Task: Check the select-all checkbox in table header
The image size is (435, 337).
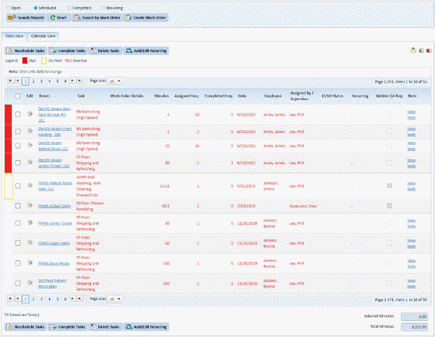Action: (18, 95)
